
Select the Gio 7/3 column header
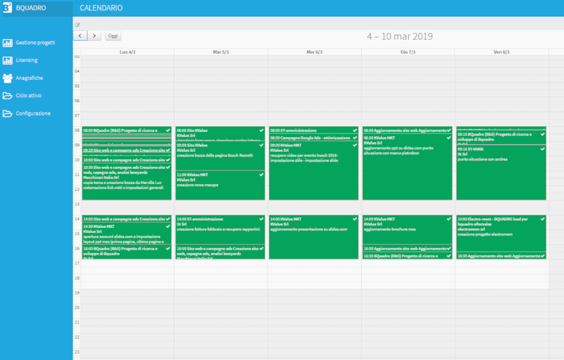tap(408, 52)
